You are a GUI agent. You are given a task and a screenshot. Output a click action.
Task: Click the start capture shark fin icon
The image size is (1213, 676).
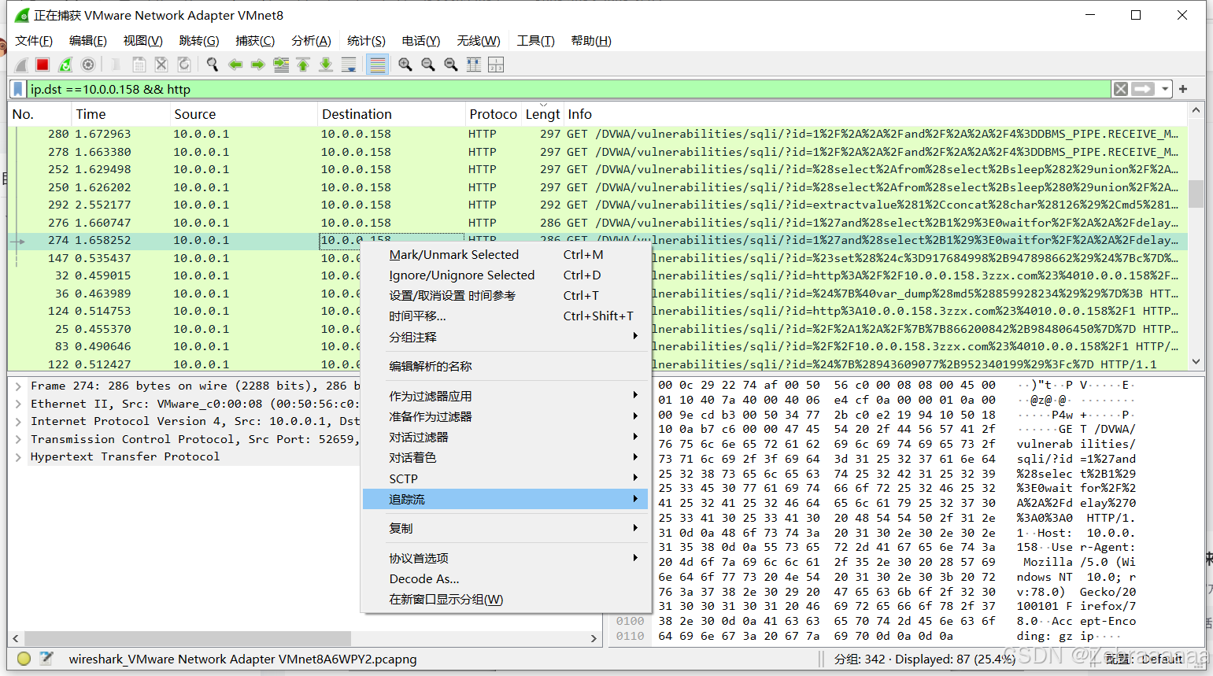pyautogui.click(x=21, y=65)
